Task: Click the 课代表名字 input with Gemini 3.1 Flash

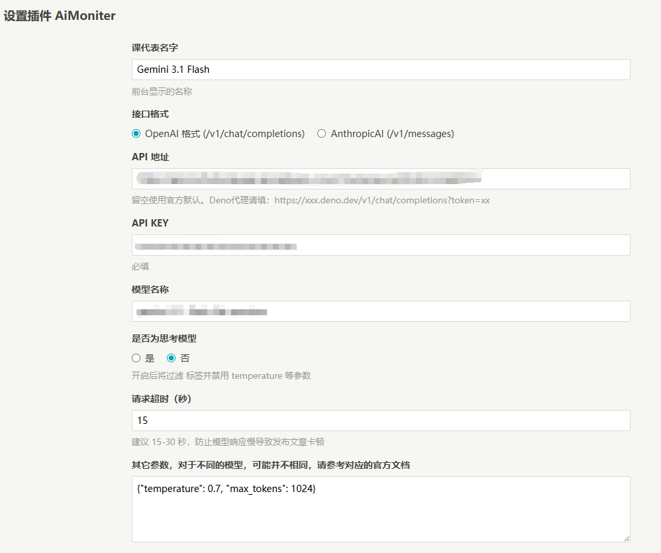Action: tap(381, 70)
